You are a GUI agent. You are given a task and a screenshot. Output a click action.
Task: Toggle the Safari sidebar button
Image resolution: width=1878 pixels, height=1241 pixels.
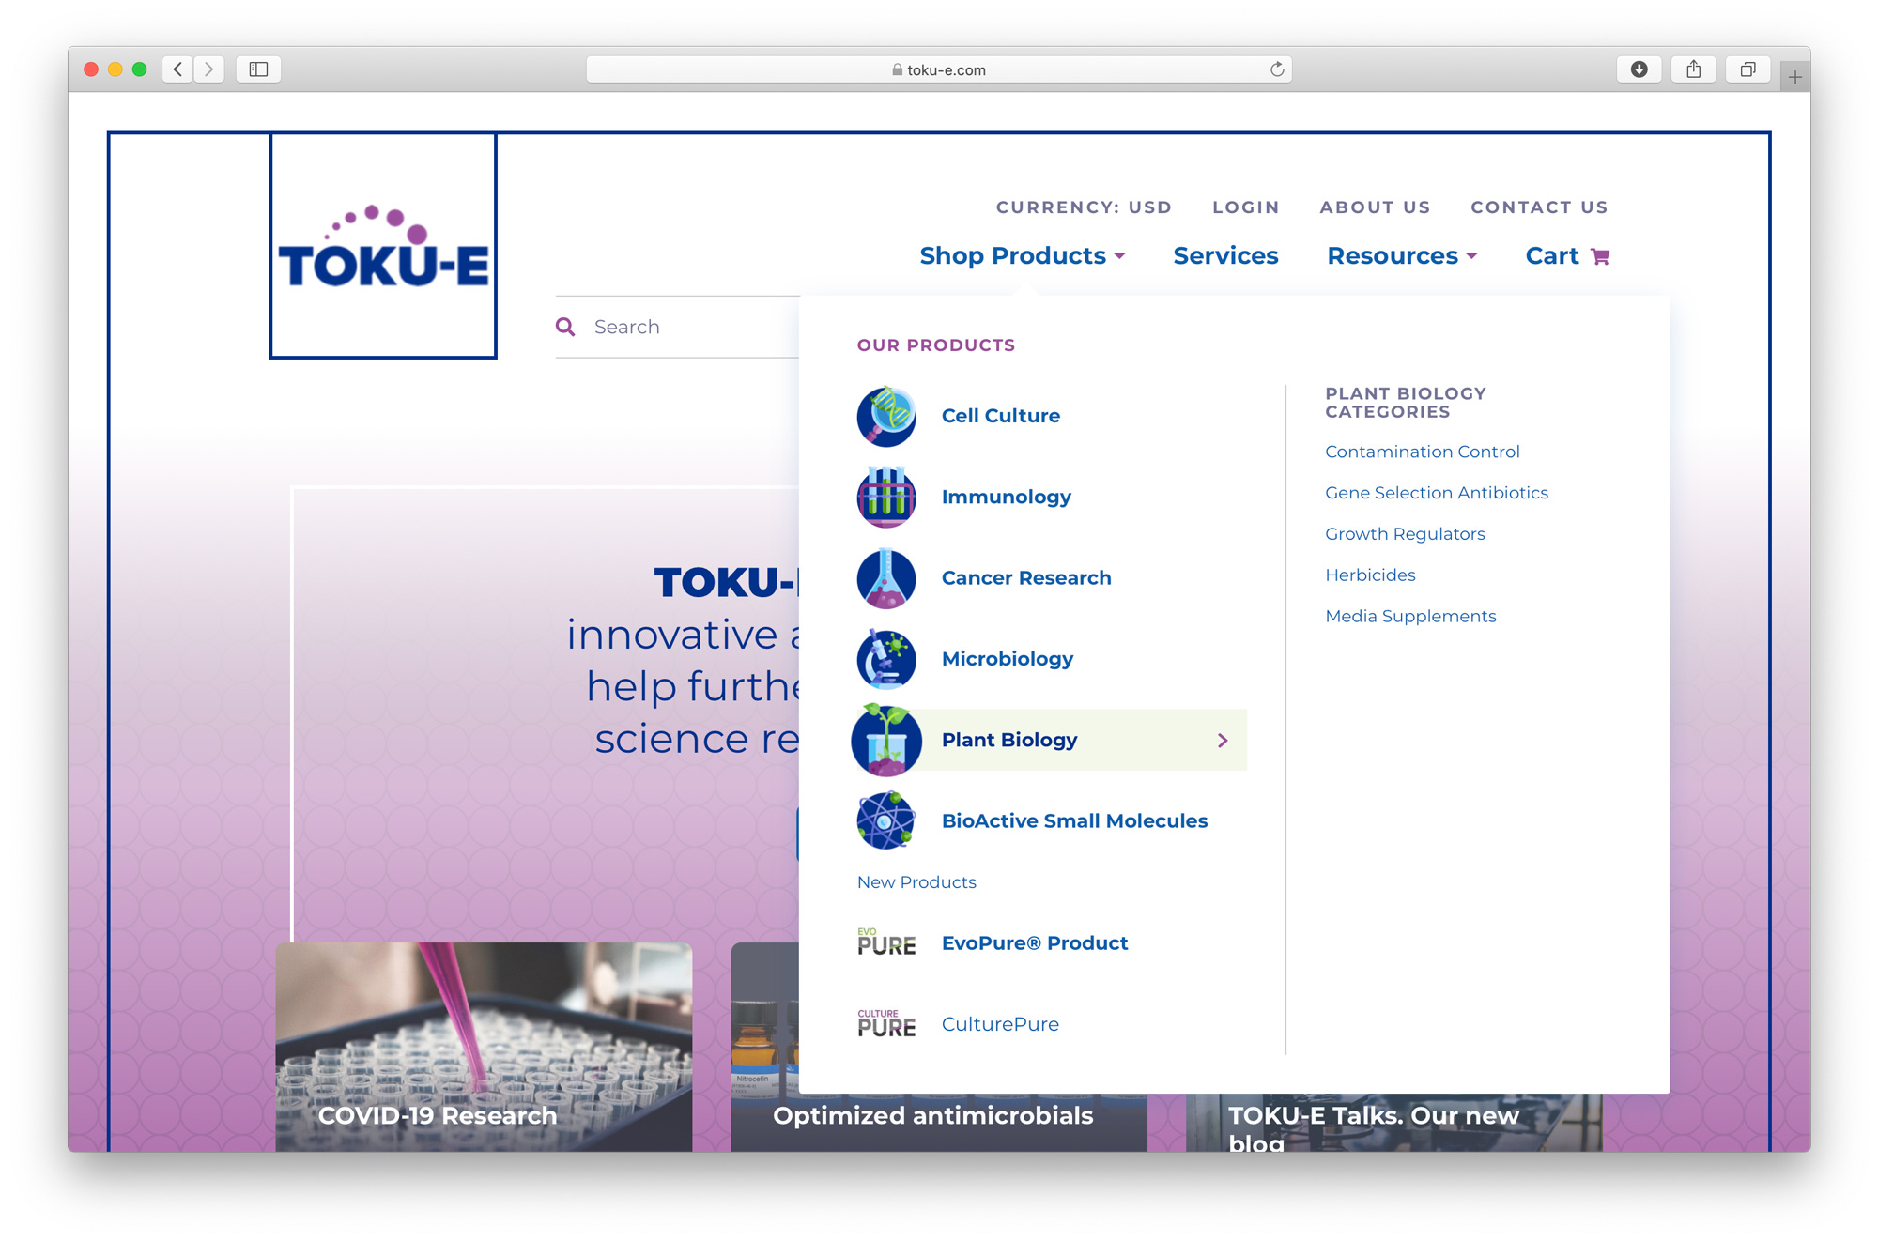coord(258,69)
